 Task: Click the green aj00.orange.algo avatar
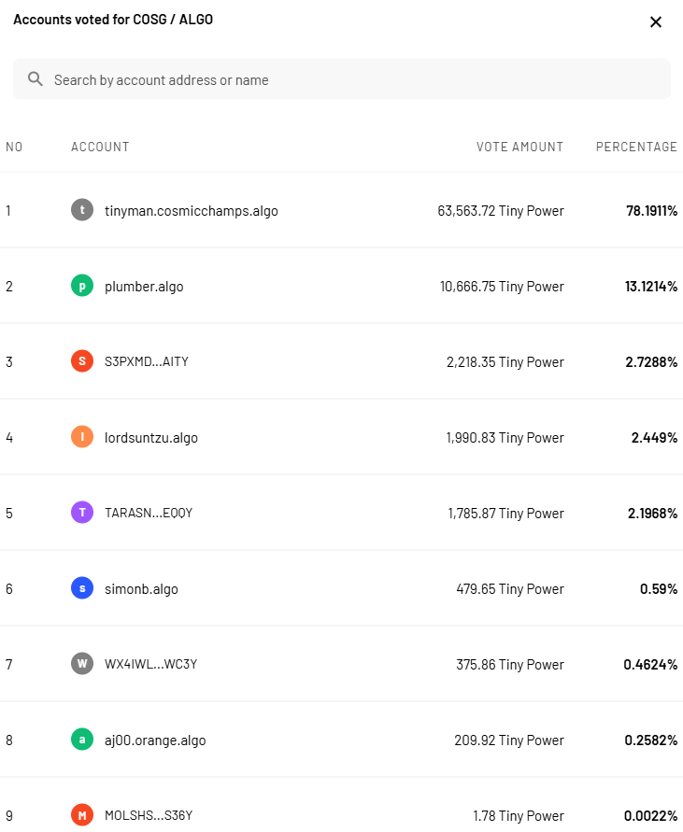[x=82, y=740]
